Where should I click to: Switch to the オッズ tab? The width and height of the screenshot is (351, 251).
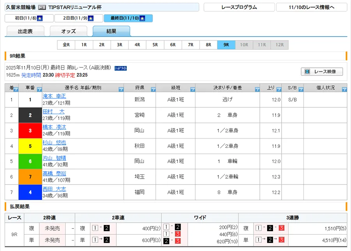tap(68, 32)
